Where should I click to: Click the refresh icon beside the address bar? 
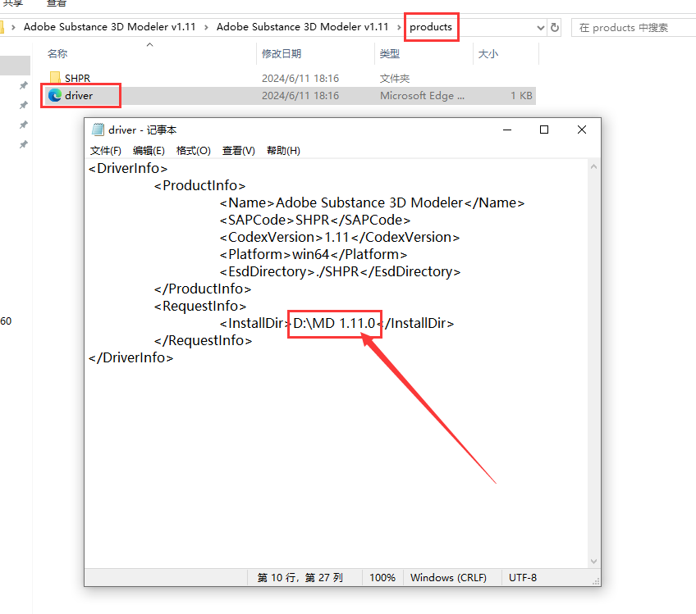click(x=555, y=26)
